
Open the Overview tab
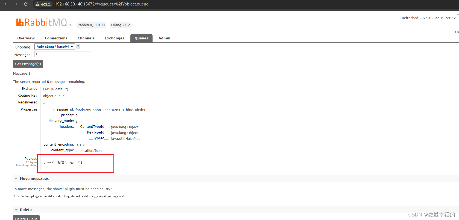point(26,38)
